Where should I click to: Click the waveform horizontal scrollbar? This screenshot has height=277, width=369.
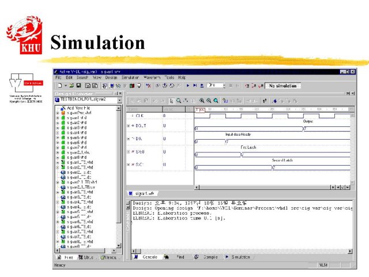(x=259, y=188)
